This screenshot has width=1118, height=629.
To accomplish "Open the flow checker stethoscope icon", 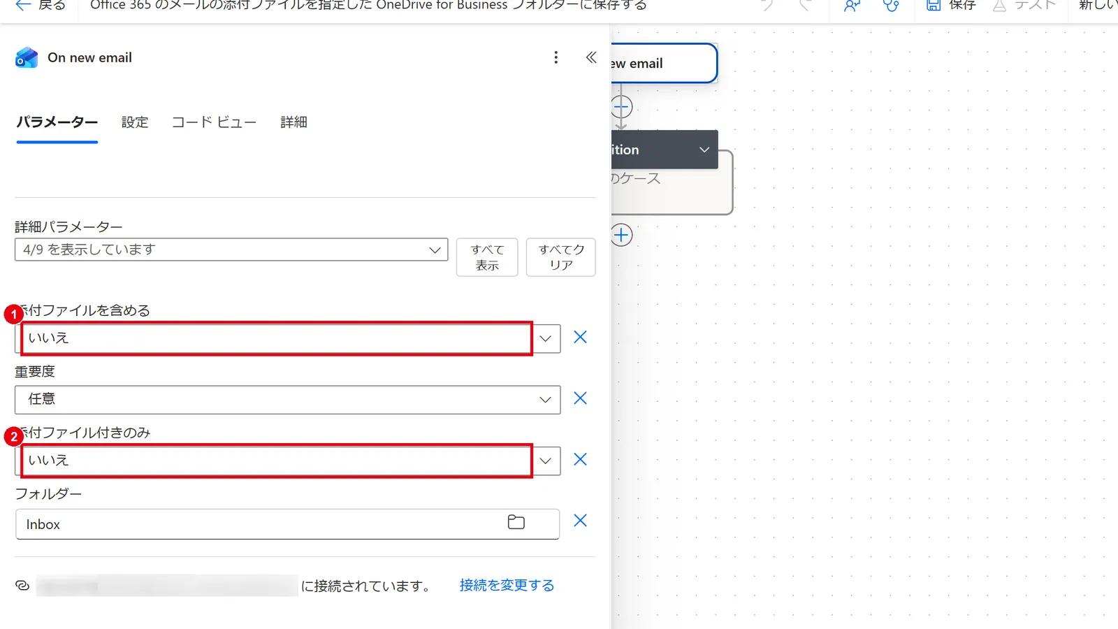I will click(891, 6).
